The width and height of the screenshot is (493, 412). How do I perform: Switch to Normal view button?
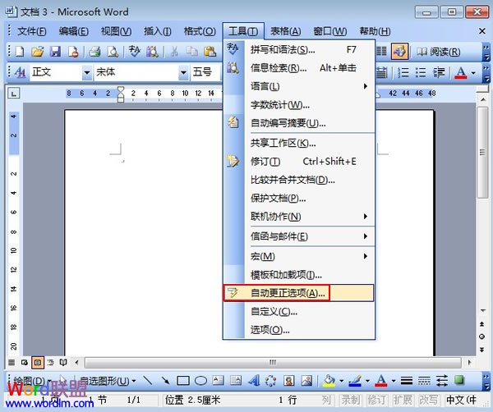(12, 363)
